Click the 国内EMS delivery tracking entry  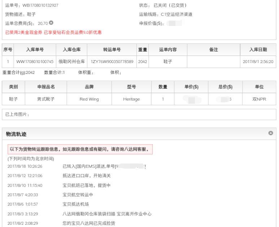coord(104,166)
